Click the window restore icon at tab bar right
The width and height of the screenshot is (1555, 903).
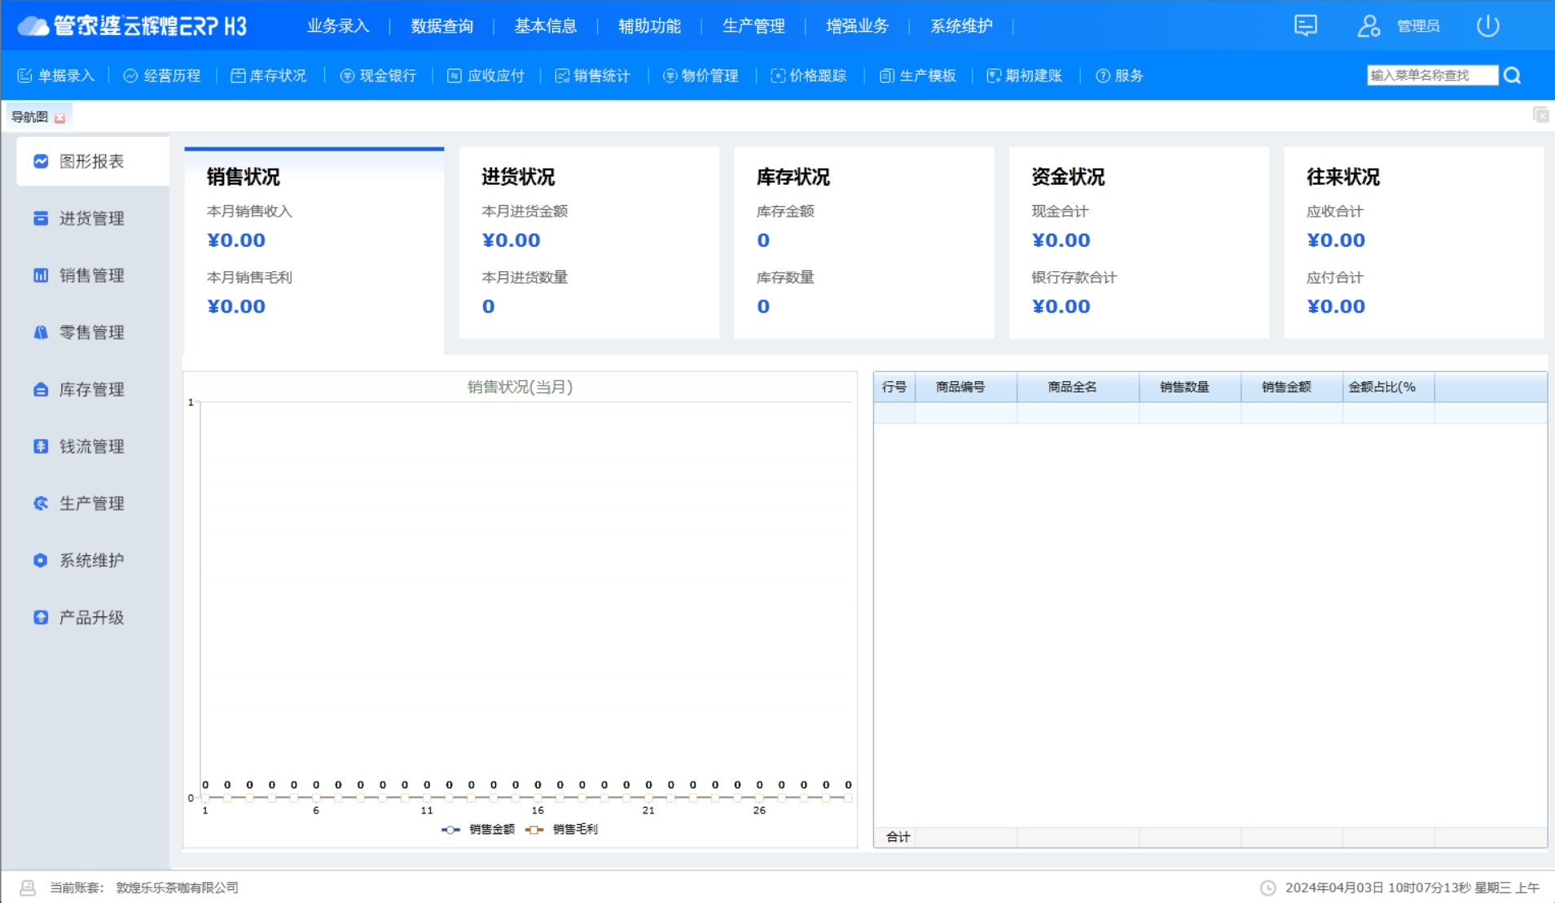(1540, 115)
